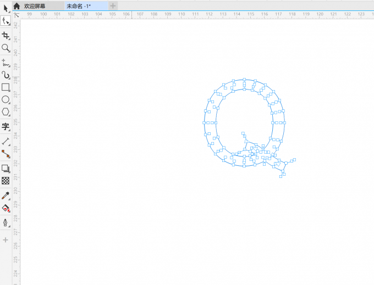
Task: Select the Parallel Dimension line tool
Action: coord(5,141)
